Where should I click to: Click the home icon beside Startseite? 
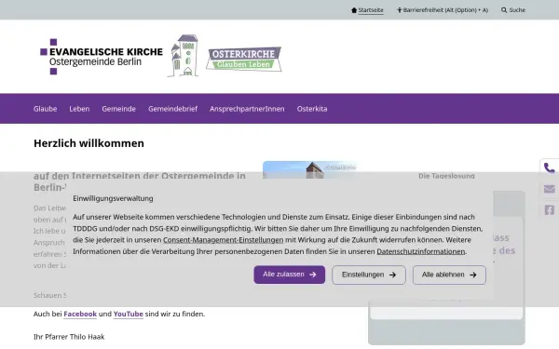coord(354,10)
